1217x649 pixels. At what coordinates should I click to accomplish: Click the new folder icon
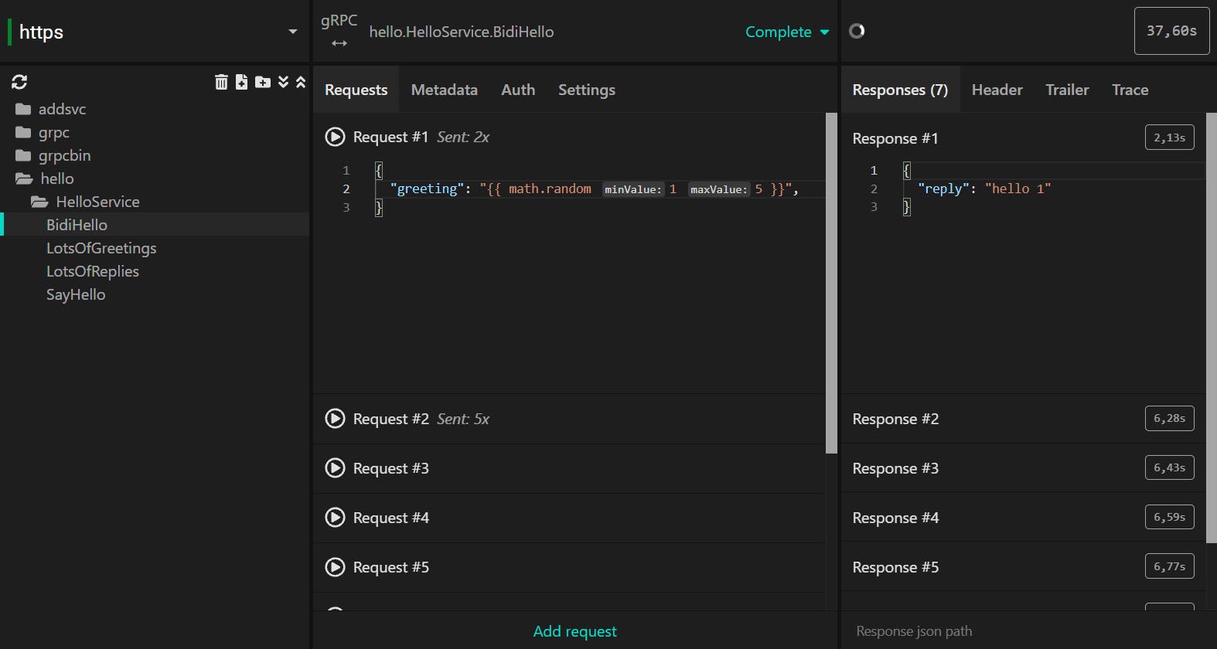pyautogui.click(x=263, y=82)
